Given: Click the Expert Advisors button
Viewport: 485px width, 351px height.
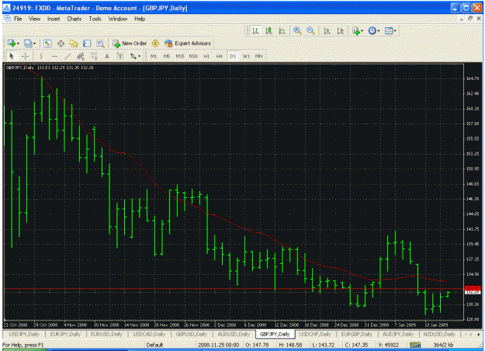Looking at the screenshot, I should (x=188, y=43).
